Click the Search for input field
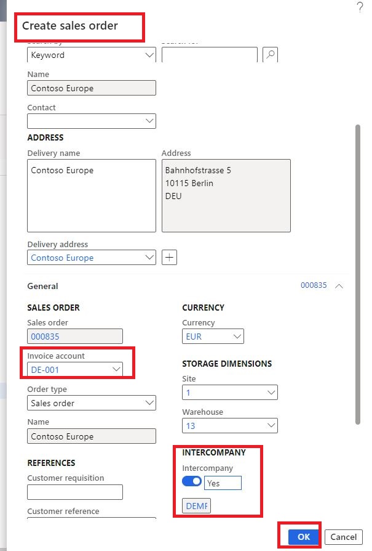 (x=209, y=55)
